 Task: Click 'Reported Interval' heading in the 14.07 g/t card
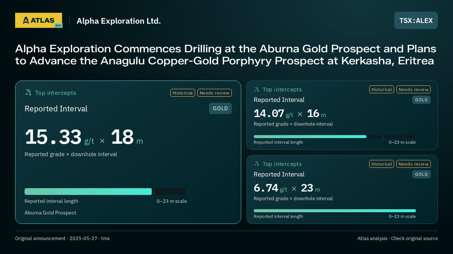pyautogui.click(x=279, y=100)
